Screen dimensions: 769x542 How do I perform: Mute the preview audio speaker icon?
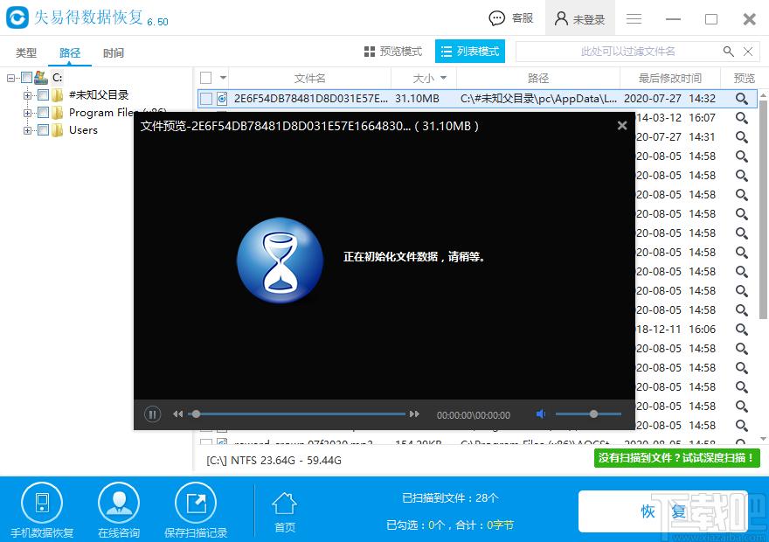click(540, 414)
